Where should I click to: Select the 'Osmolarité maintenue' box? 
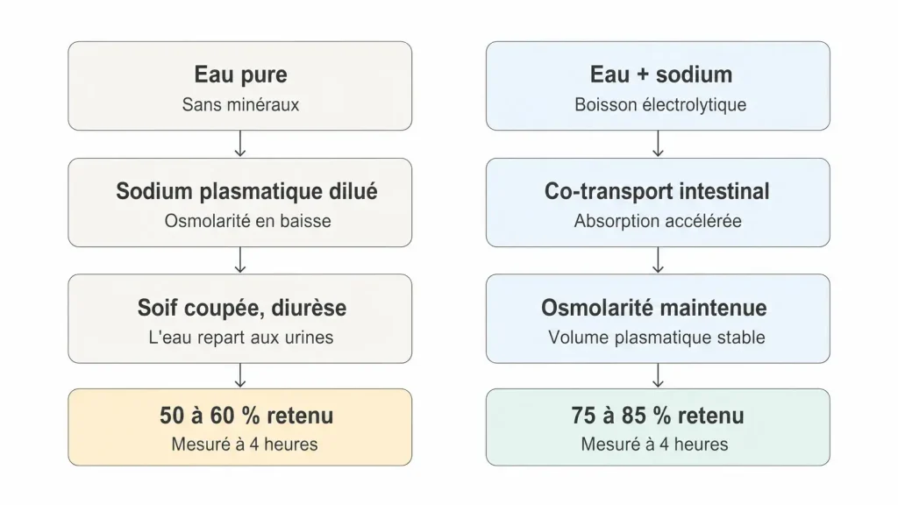click(x=658, y=318)
